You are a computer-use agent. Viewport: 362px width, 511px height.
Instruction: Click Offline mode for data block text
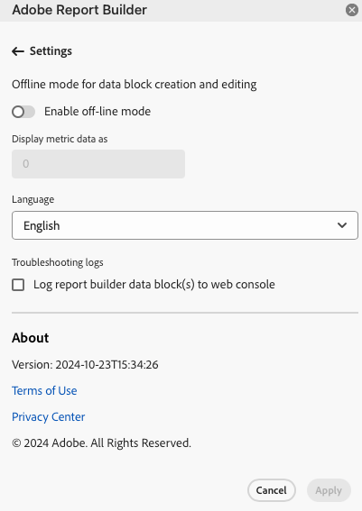135,85
